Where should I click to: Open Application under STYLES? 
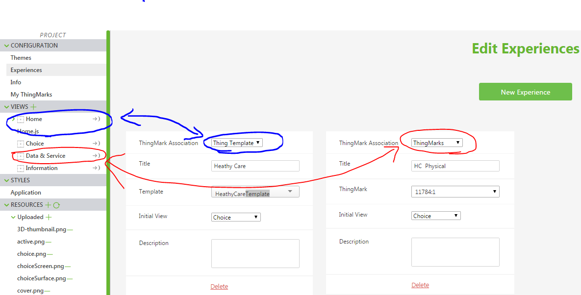click(25, 193)
